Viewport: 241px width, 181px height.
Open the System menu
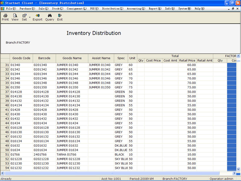(185, 9)
